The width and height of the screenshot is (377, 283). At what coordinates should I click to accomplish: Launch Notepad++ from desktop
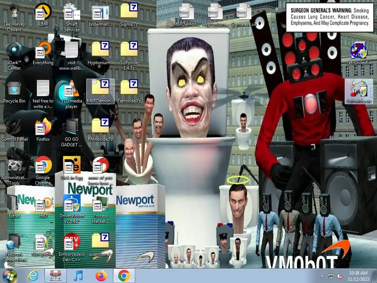click(x=43, y=245)
